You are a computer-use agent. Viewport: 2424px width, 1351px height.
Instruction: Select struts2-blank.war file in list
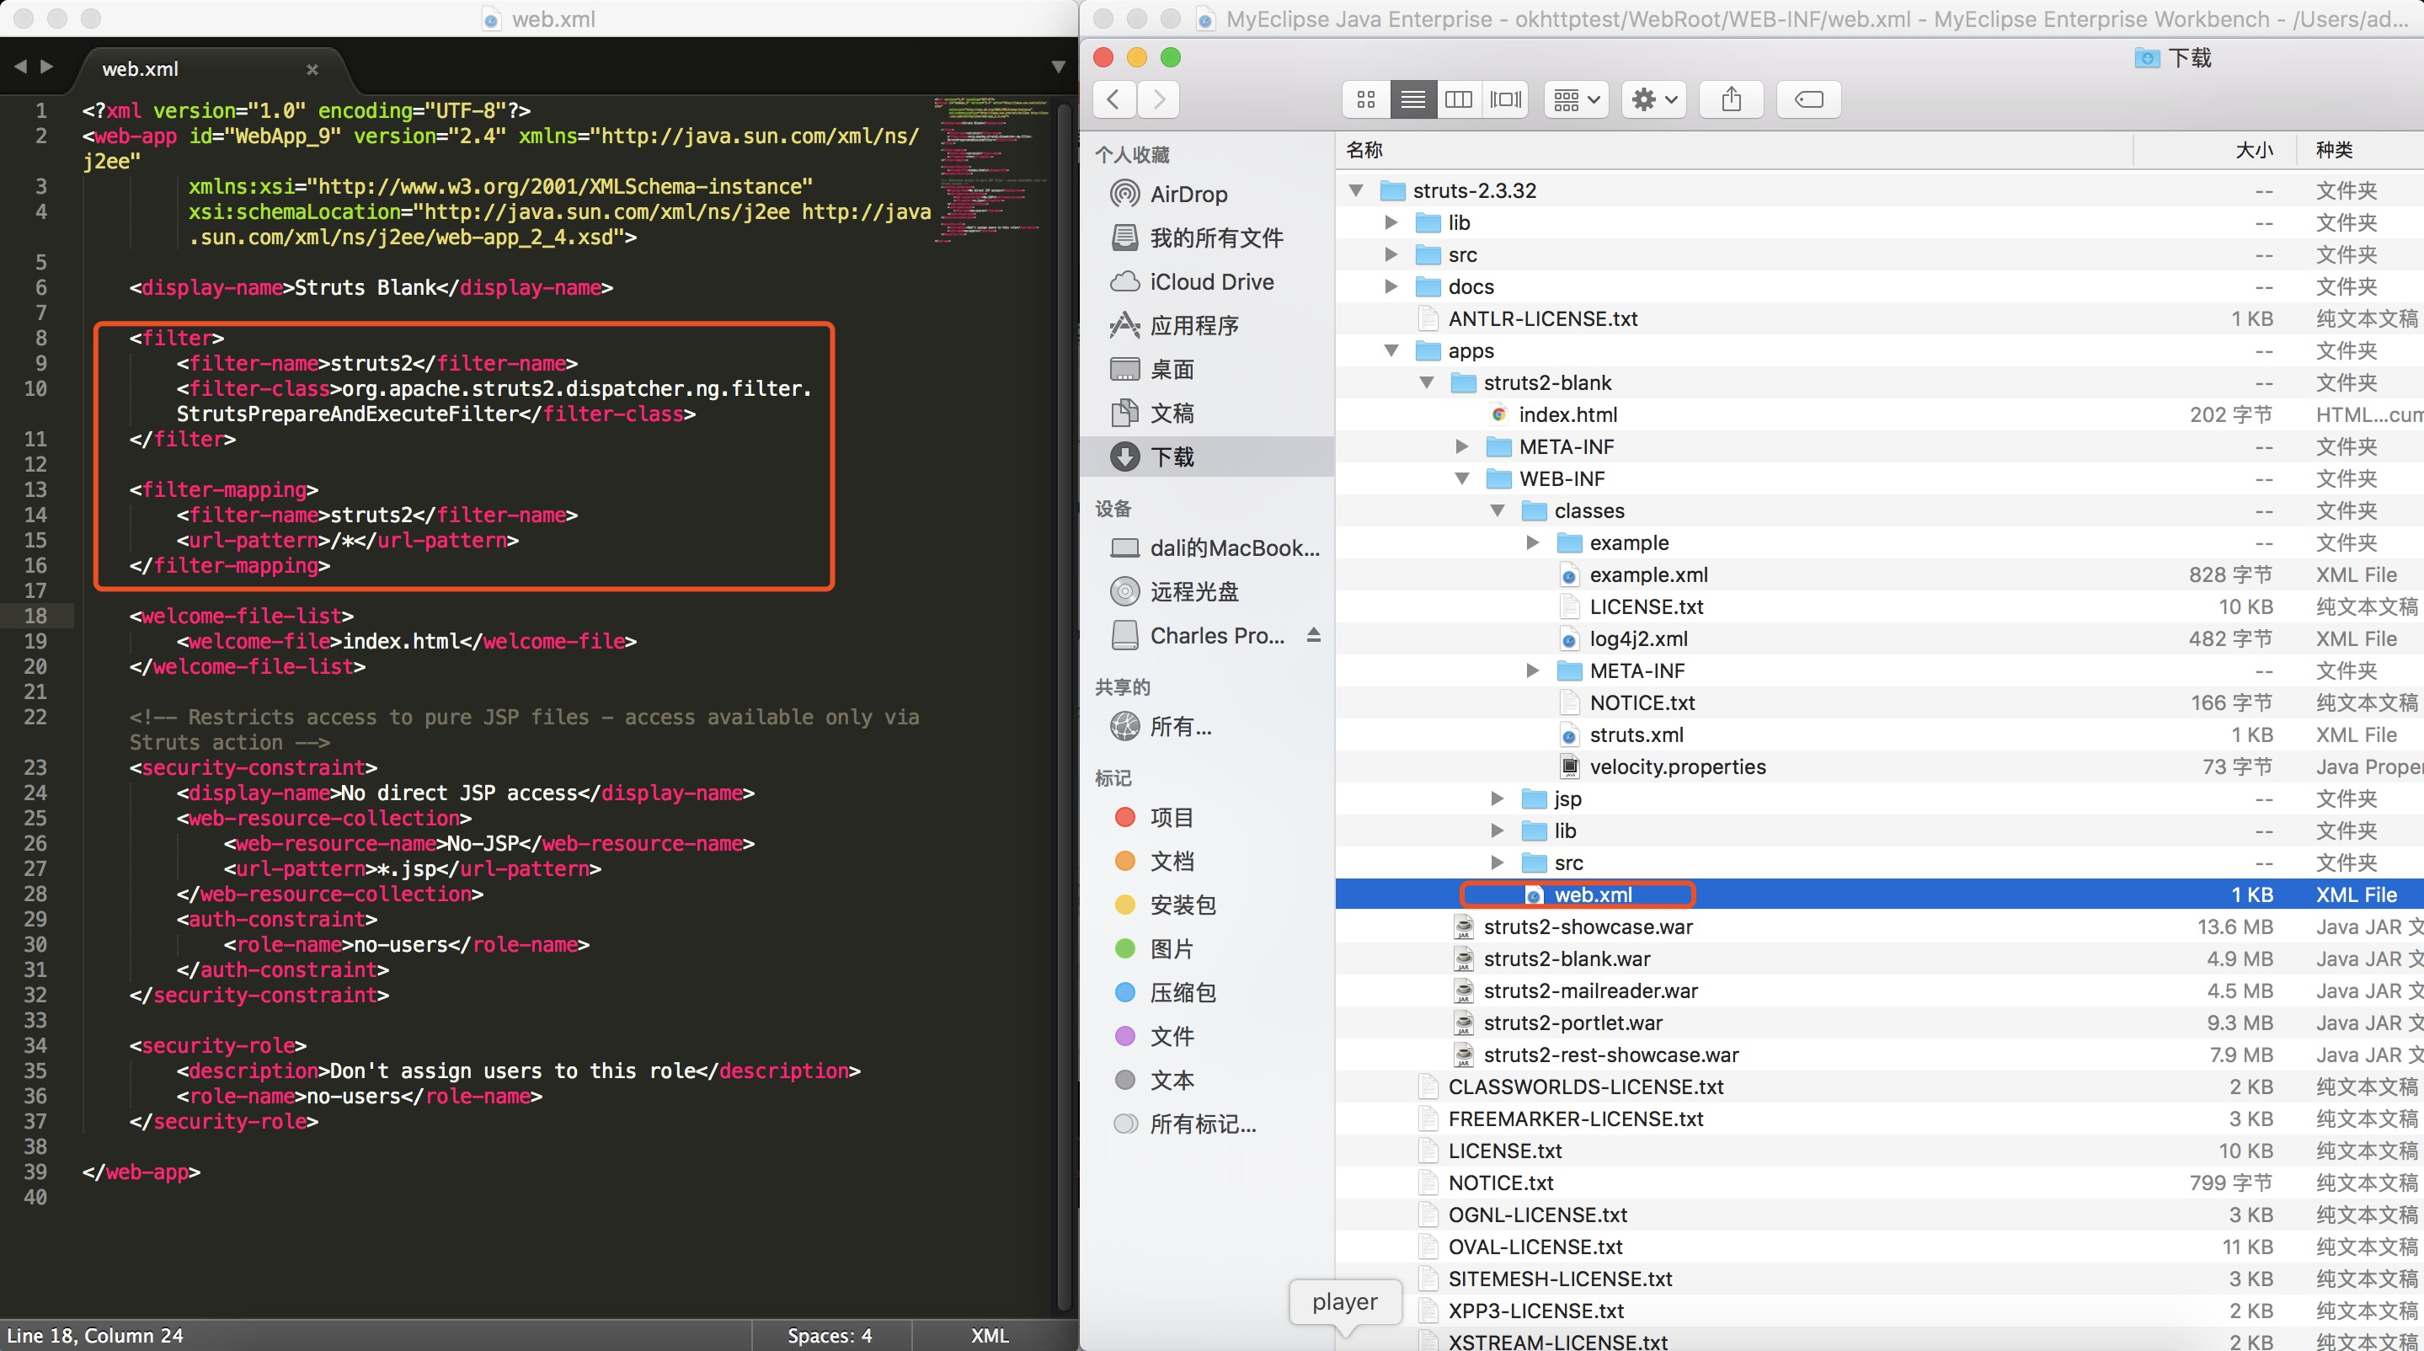click(x=1566, y=959)
